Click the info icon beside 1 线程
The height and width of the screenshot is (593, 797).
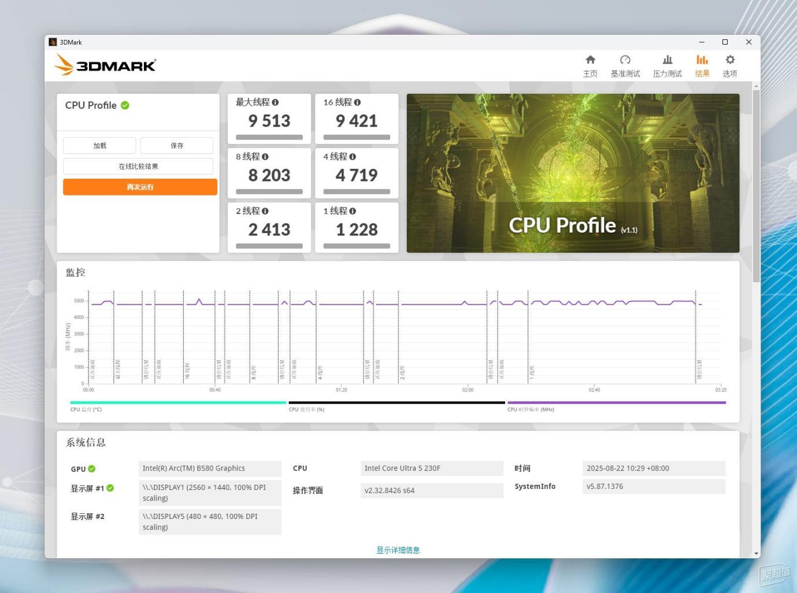[353, 211]
